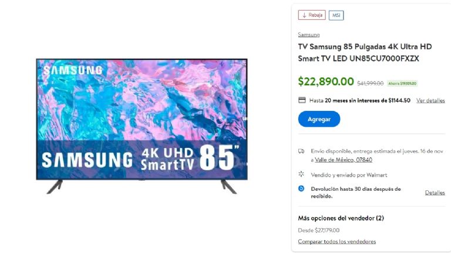The height and width of the screenshot is (253, 451).
Task: Select the MSI badge
Action: (336, 15)
